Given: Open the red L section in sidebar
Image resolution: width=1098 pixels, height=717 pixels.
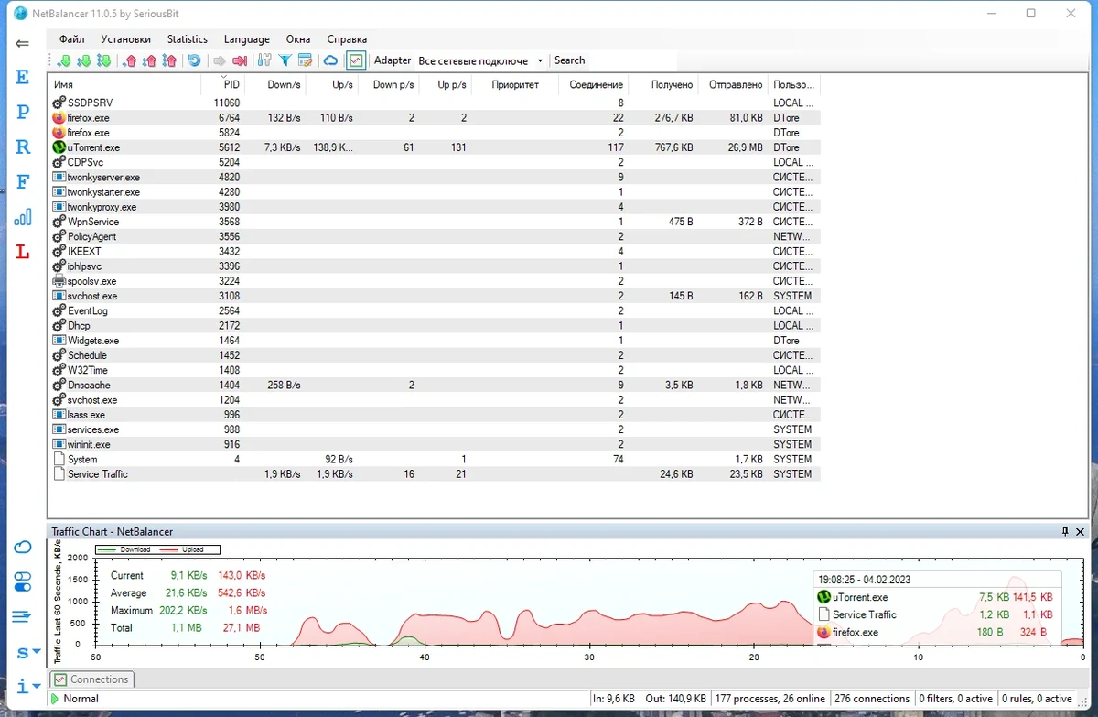Looking at the screenshot, I should pos(23,252).
